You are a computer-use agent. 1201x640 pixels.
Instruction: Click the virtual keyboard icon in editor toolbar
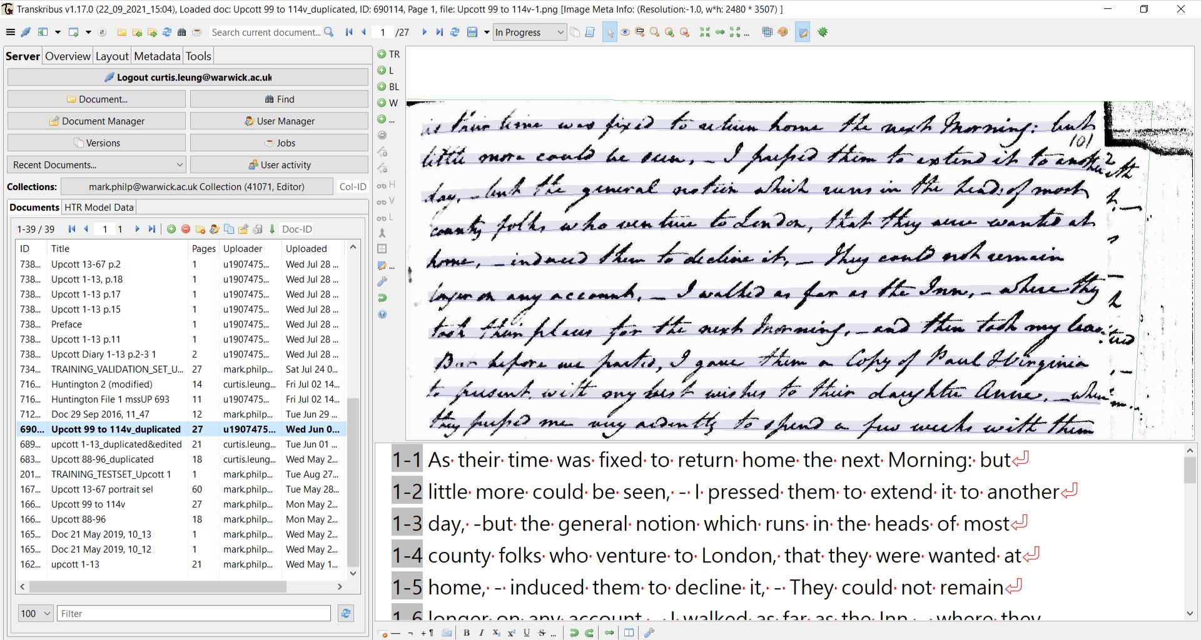447,632
